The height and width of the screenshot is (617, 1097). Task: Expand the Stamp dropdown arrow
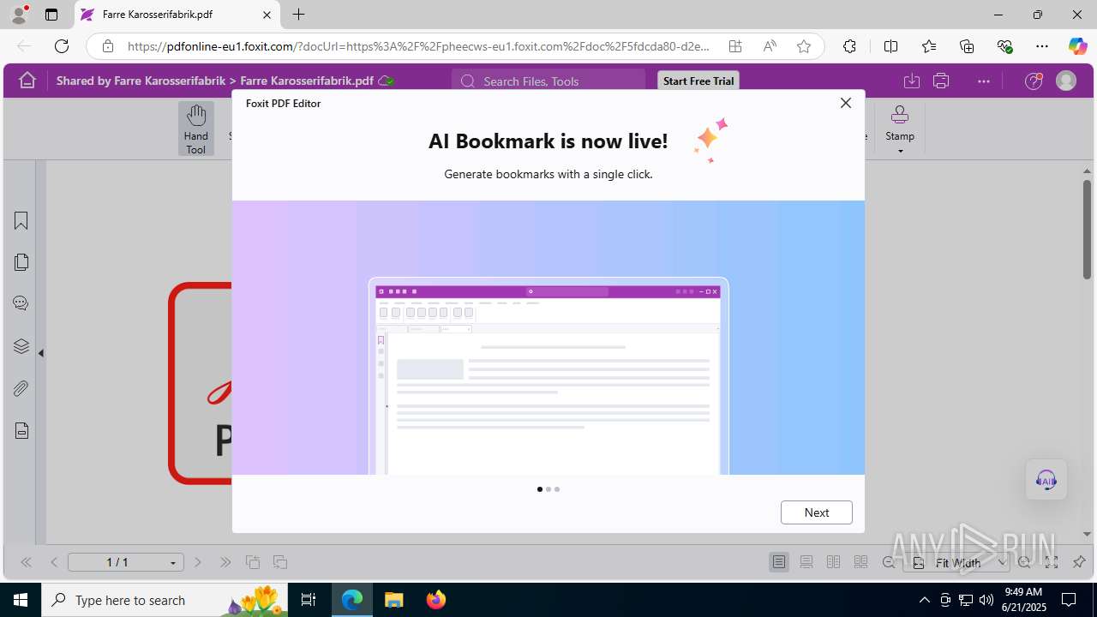(900, 152)
